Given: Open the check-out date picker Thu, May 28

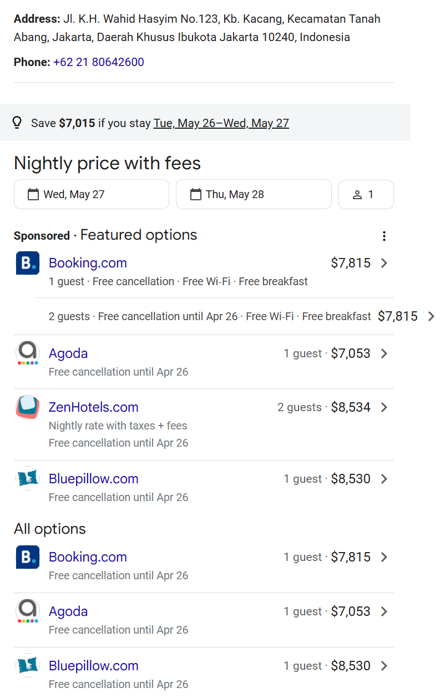Looking at the screenshot, I should 253,194.
